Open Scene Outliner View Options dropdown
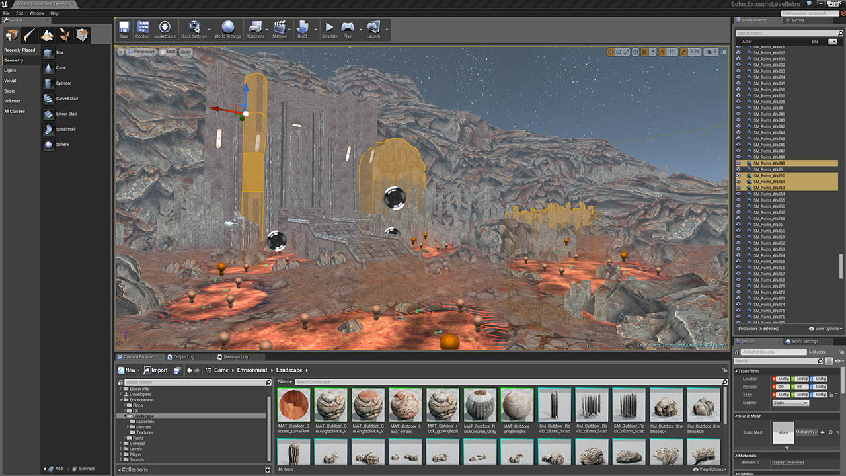846x476 pixels. tap(825, 329)
